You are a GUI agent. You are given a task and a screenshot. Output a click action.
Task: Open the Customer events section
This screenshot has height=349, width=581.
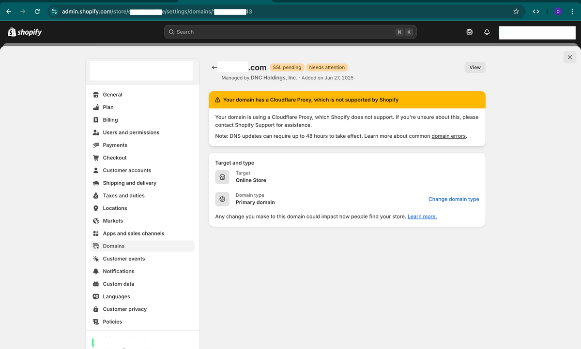(x=123, y=259)
